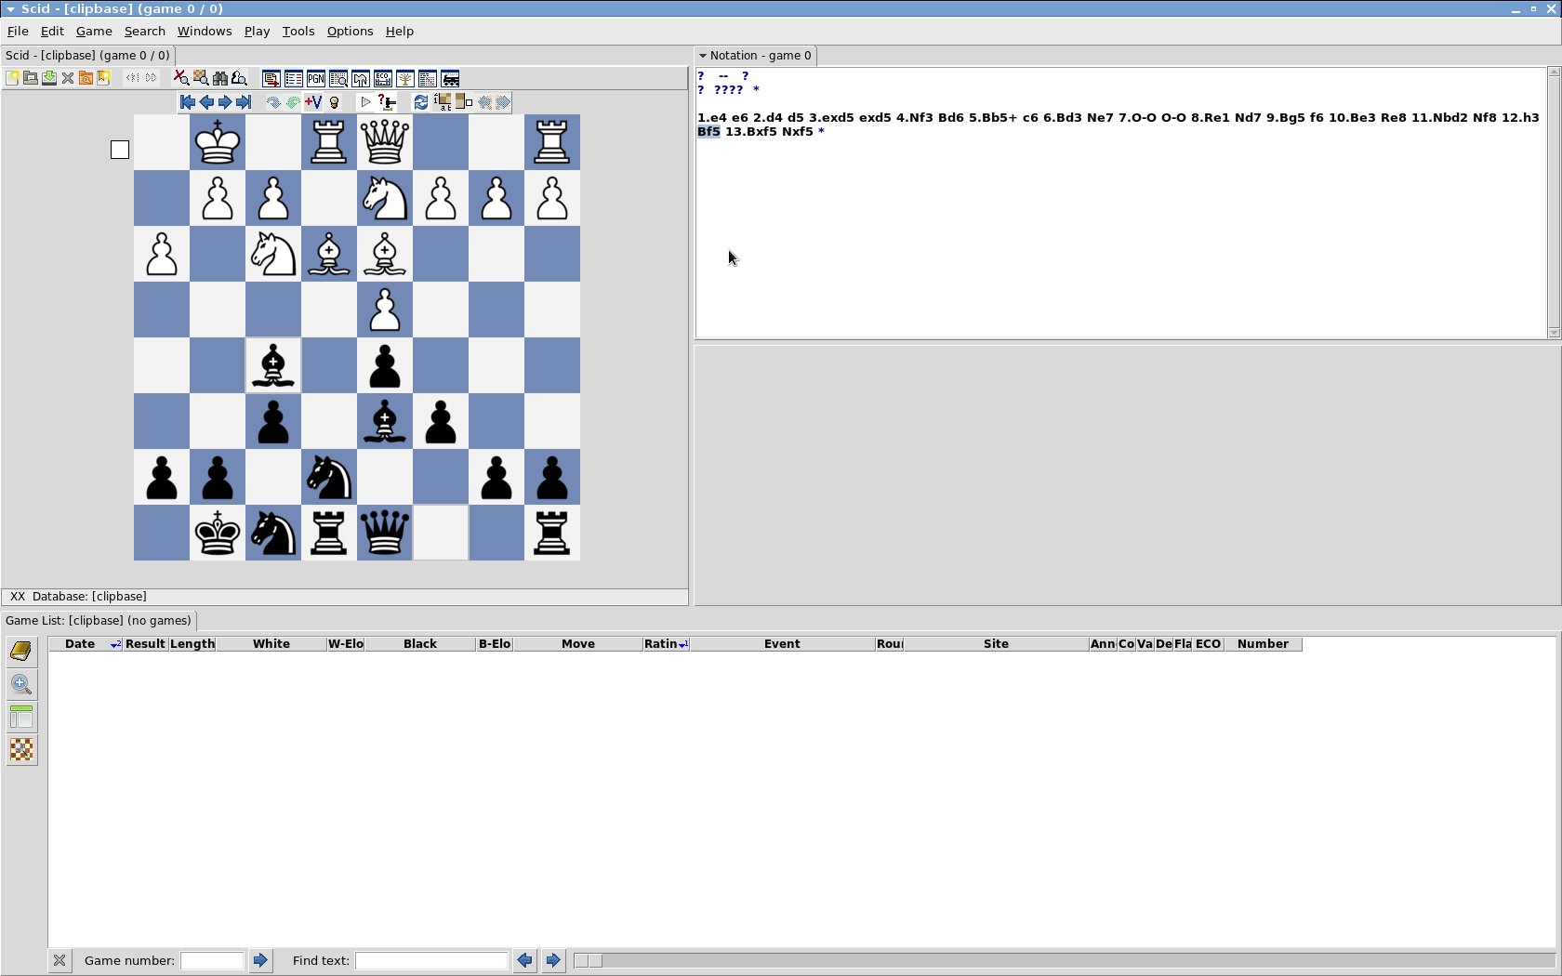Open the game list layout icon
The height and width of the screenshot is (976, 1562).
[21, 717]
